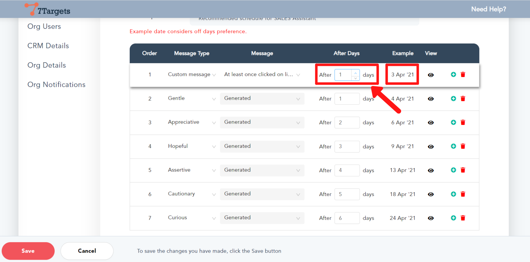
Task: Remove the Curious message row
Action: 463,218
